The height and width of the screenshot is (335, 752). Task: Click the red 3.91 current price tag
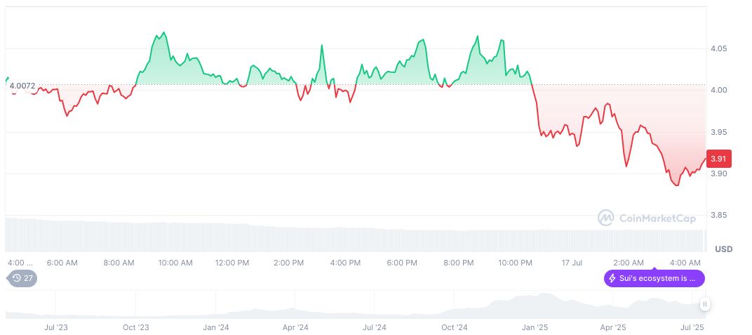720,159
